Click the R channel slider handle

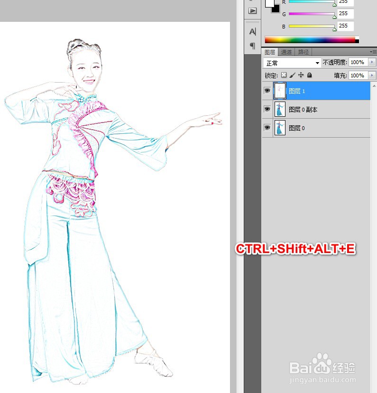(334, 5)
